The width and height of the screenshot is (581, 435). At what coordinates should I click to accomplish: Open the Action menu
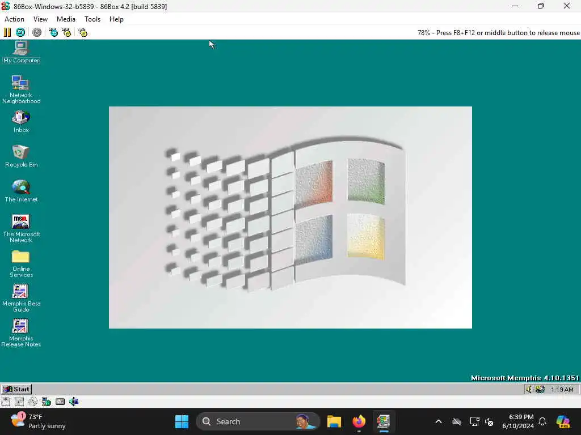[14, 19]
